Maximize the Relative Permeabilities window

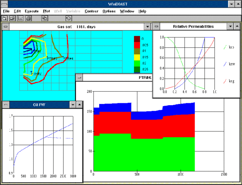coord(237,26)
